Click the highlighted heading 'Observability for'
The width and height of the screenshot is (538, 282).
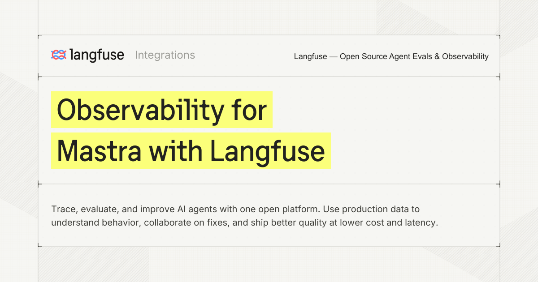162,110
